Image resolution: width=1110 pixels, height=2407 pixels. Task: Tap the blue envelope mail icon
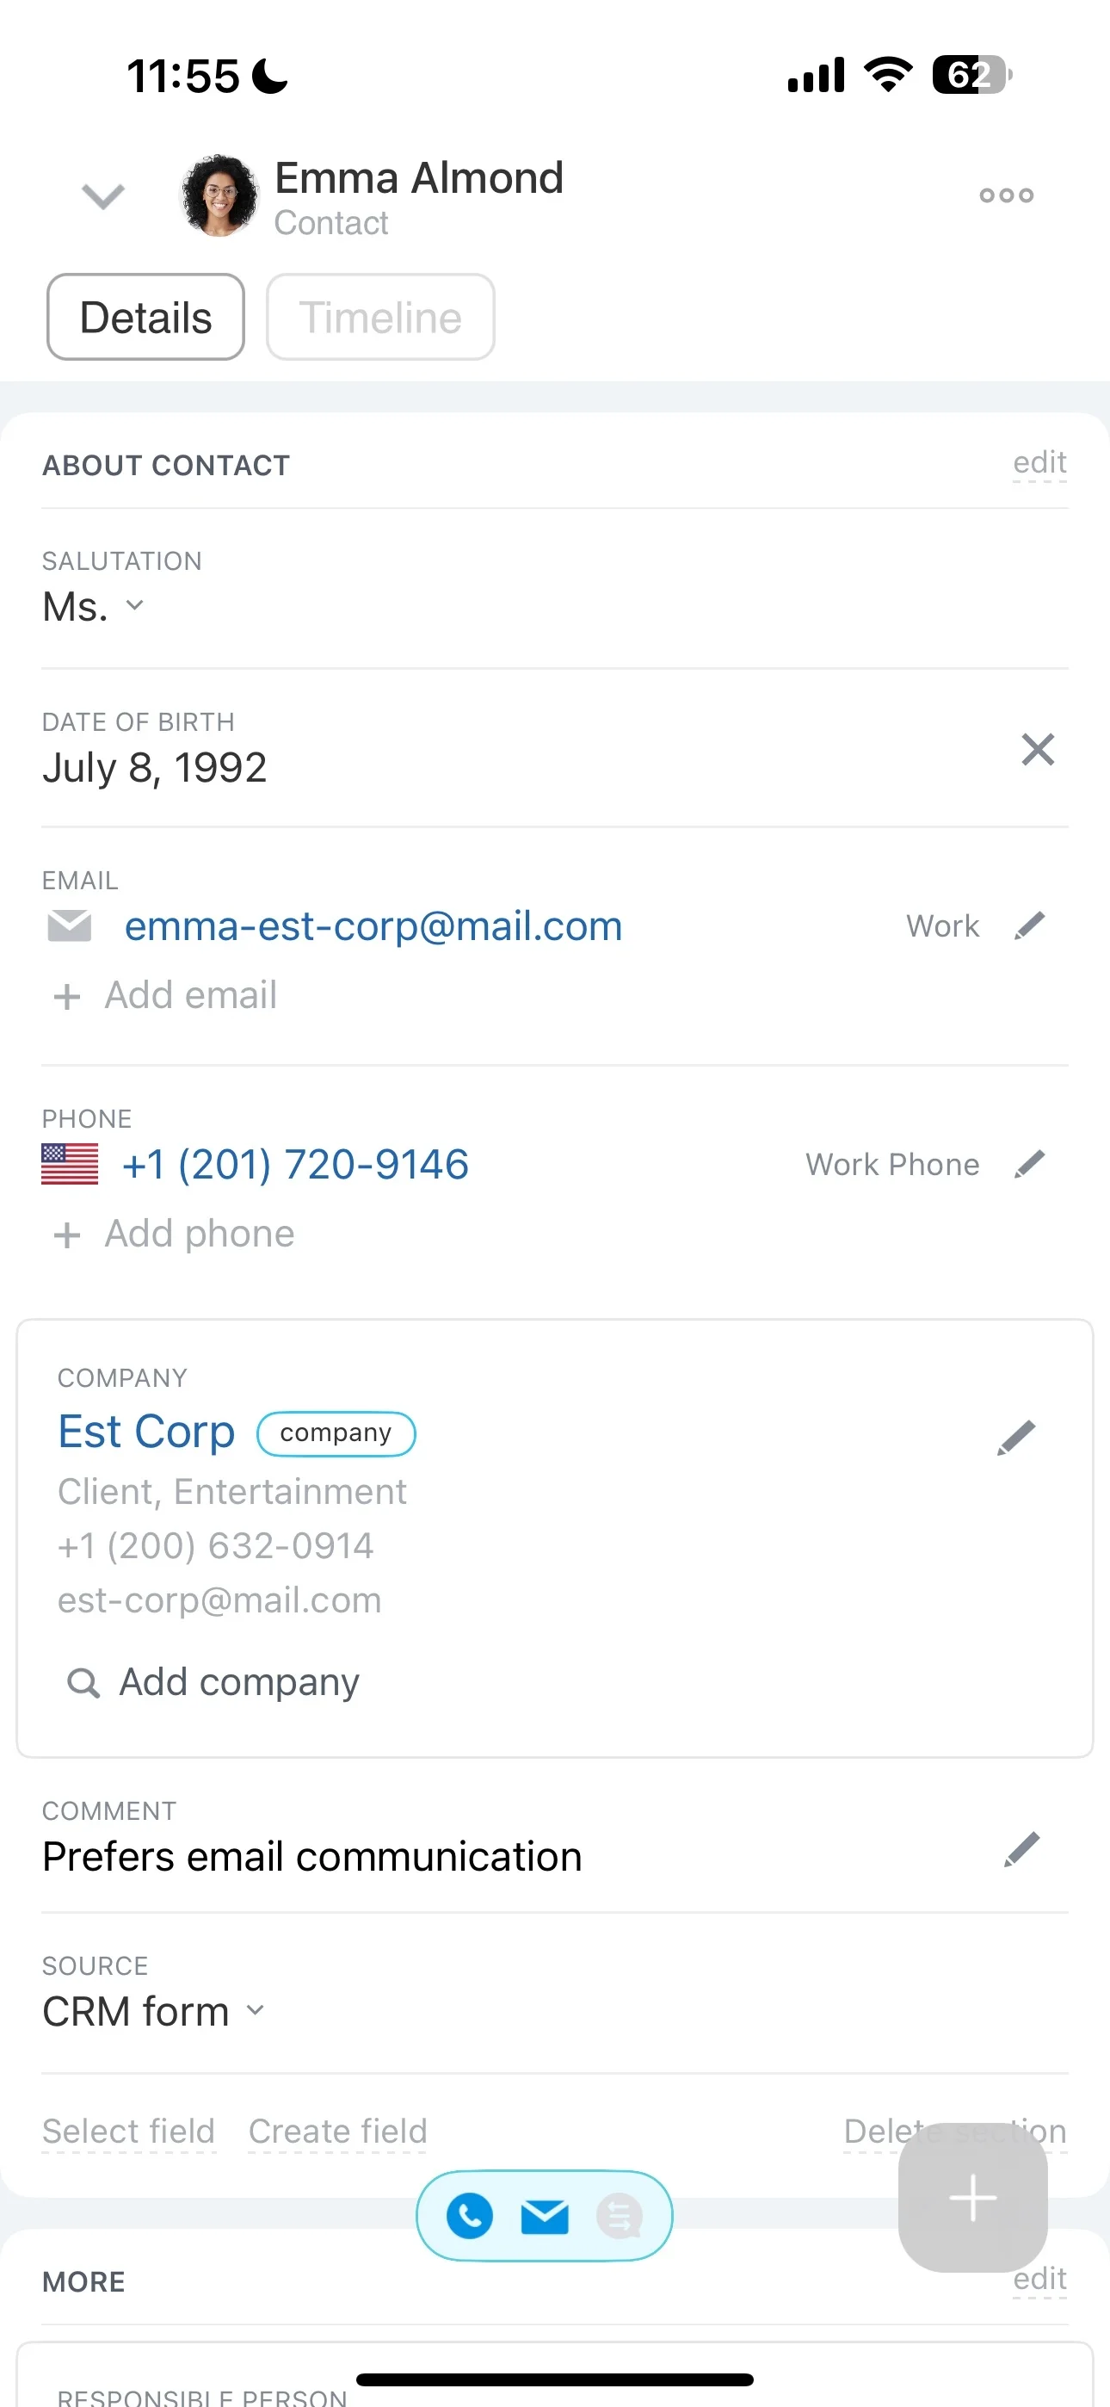pyautogui.click(x=545, y=2217)
